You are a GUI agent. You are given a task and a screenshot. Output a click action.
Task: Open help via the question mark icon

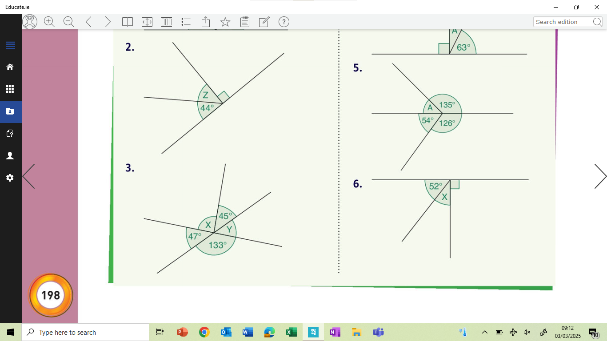tap(284, 21)
